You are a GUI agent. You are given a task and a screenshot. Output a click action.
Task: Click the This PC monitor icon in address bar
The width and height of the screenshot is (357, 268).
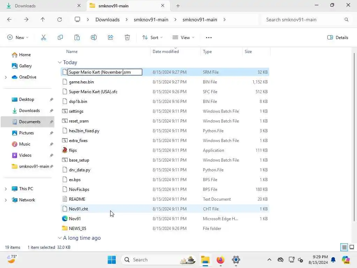point(77,20)
